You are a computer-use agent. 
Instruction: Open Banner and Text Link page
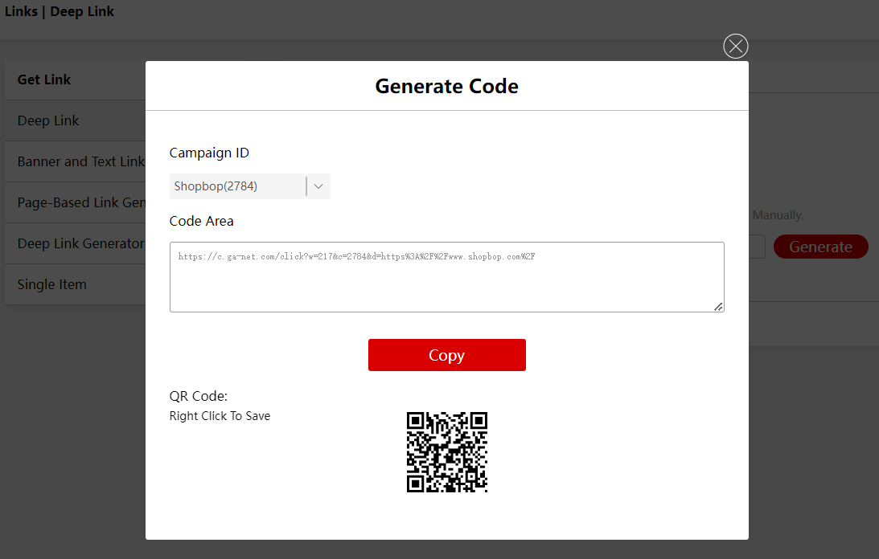[75, 161]
